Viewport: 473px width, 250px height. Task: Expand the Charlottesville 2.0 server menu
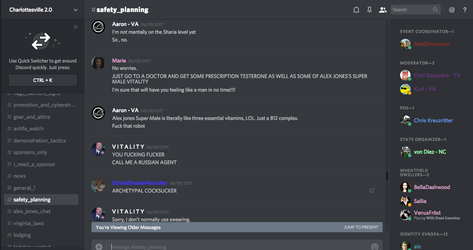point(75,10)
